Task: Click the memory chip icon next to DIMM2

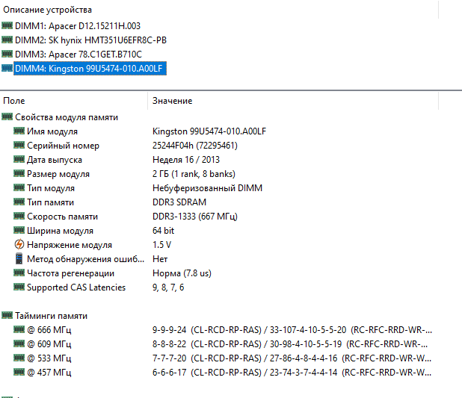Action: (x=7, y=40)
